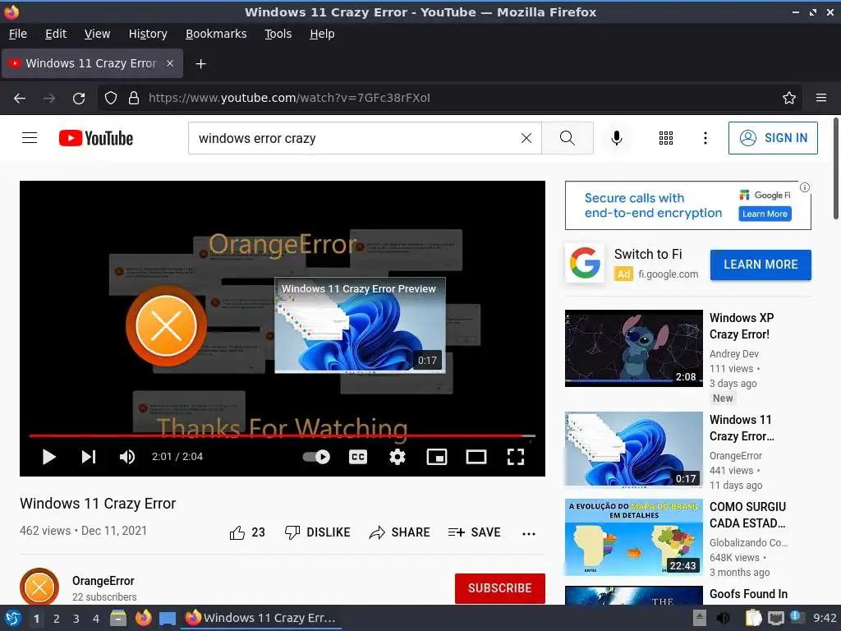Screen dimensions: 841x631
Task: Skip to the next video
Action: coord(89,457)
